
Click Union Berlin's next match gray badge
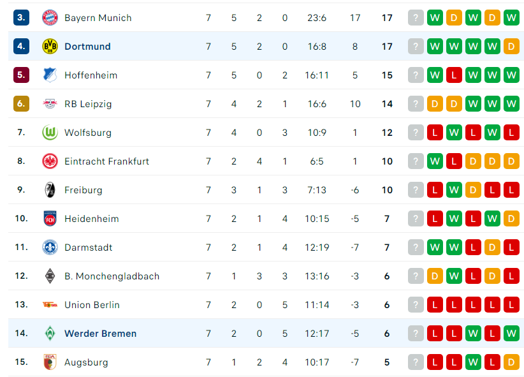(x=416, y=305)
